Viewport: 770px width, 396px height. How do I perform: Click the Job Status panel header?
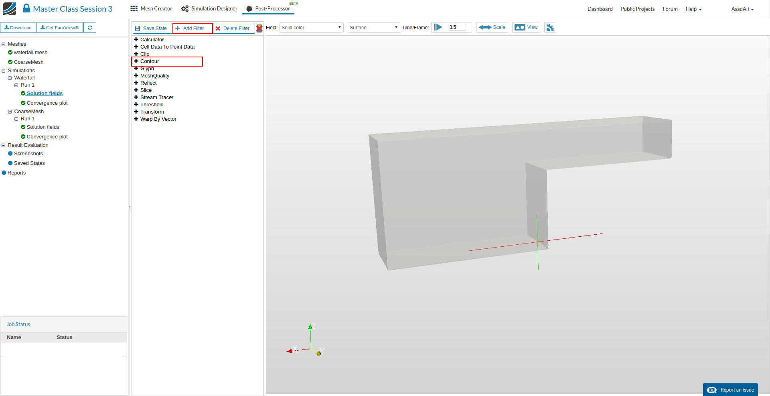(64, 324)
